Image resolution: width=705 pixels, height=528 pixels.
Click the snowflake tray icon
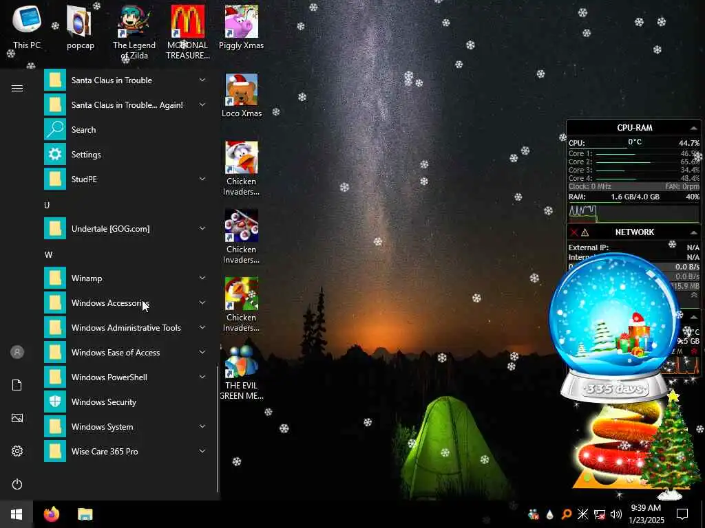tap(582, 514)
